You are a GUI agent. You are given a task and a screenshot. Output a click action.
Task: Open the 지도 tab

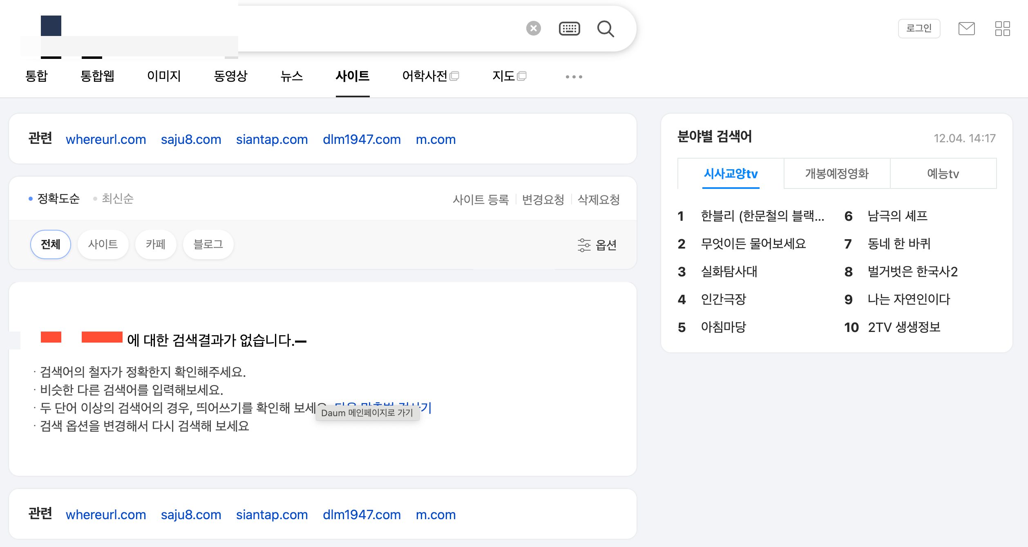(509, 76)
